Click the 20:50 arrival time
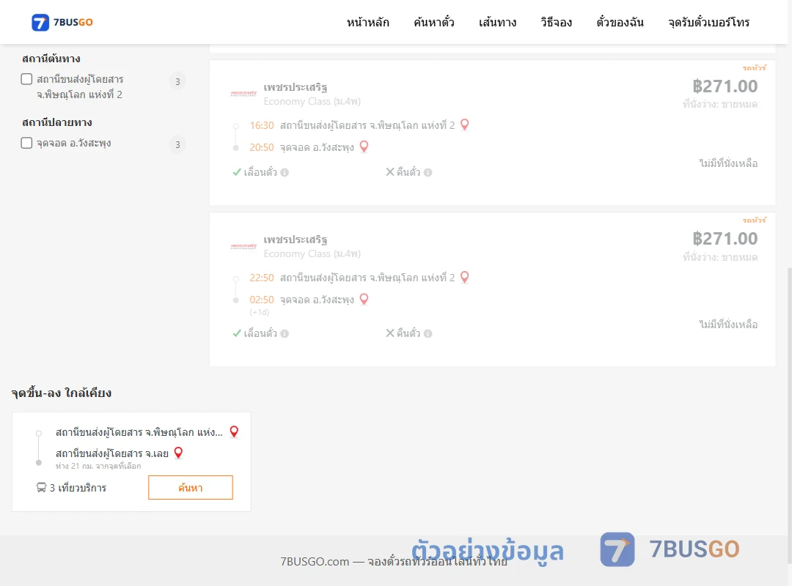The image size is (792, 586). (x=262, y=147)
